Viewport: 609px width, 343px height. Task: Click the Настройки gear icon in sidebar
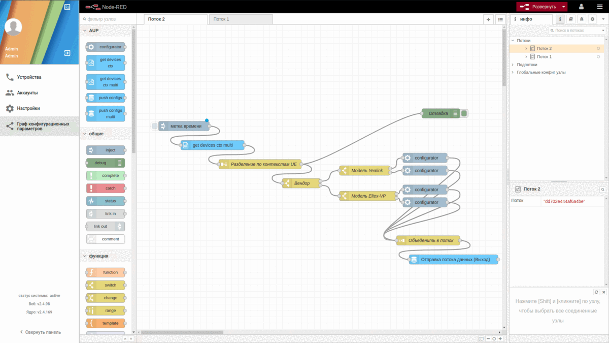10,108
